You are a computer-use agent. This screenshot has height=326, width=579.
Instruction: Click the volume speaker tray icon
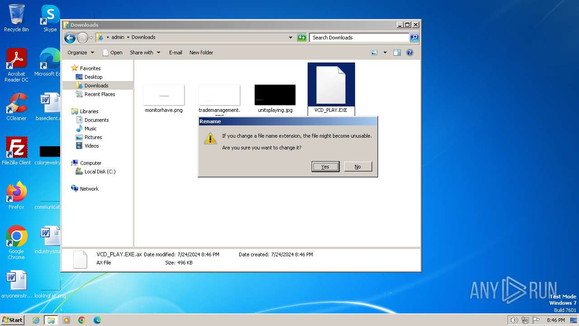coord(514,320)
